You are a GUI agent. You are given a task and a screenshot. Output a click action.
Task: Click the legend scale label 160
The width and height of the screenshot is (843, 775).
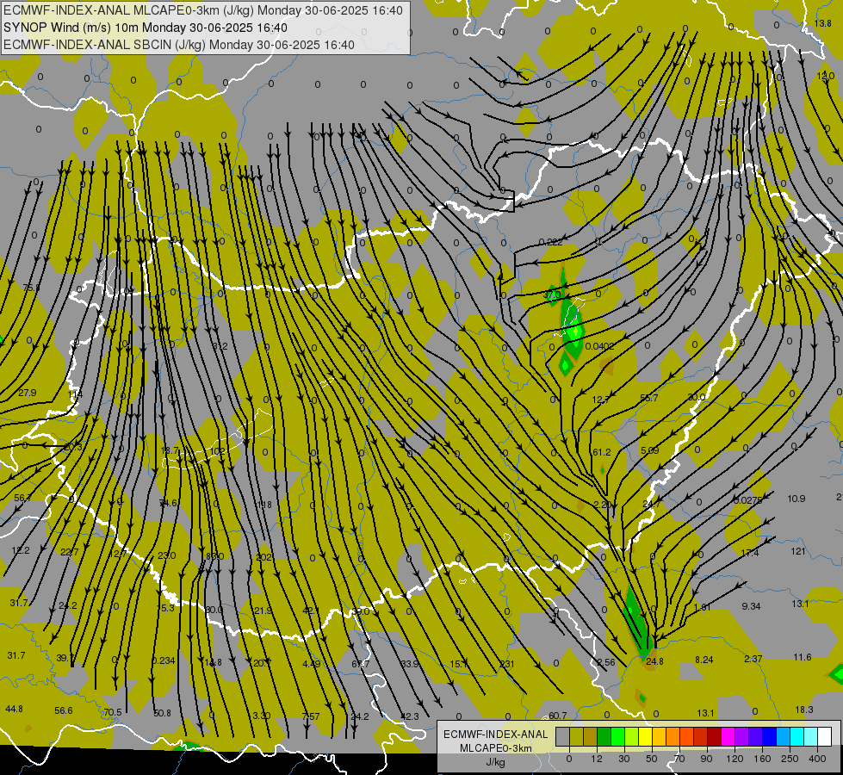click(762, 759)
